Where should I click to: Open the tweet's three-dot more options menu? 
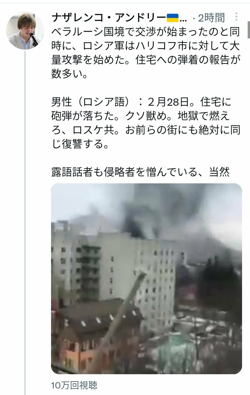236,17
